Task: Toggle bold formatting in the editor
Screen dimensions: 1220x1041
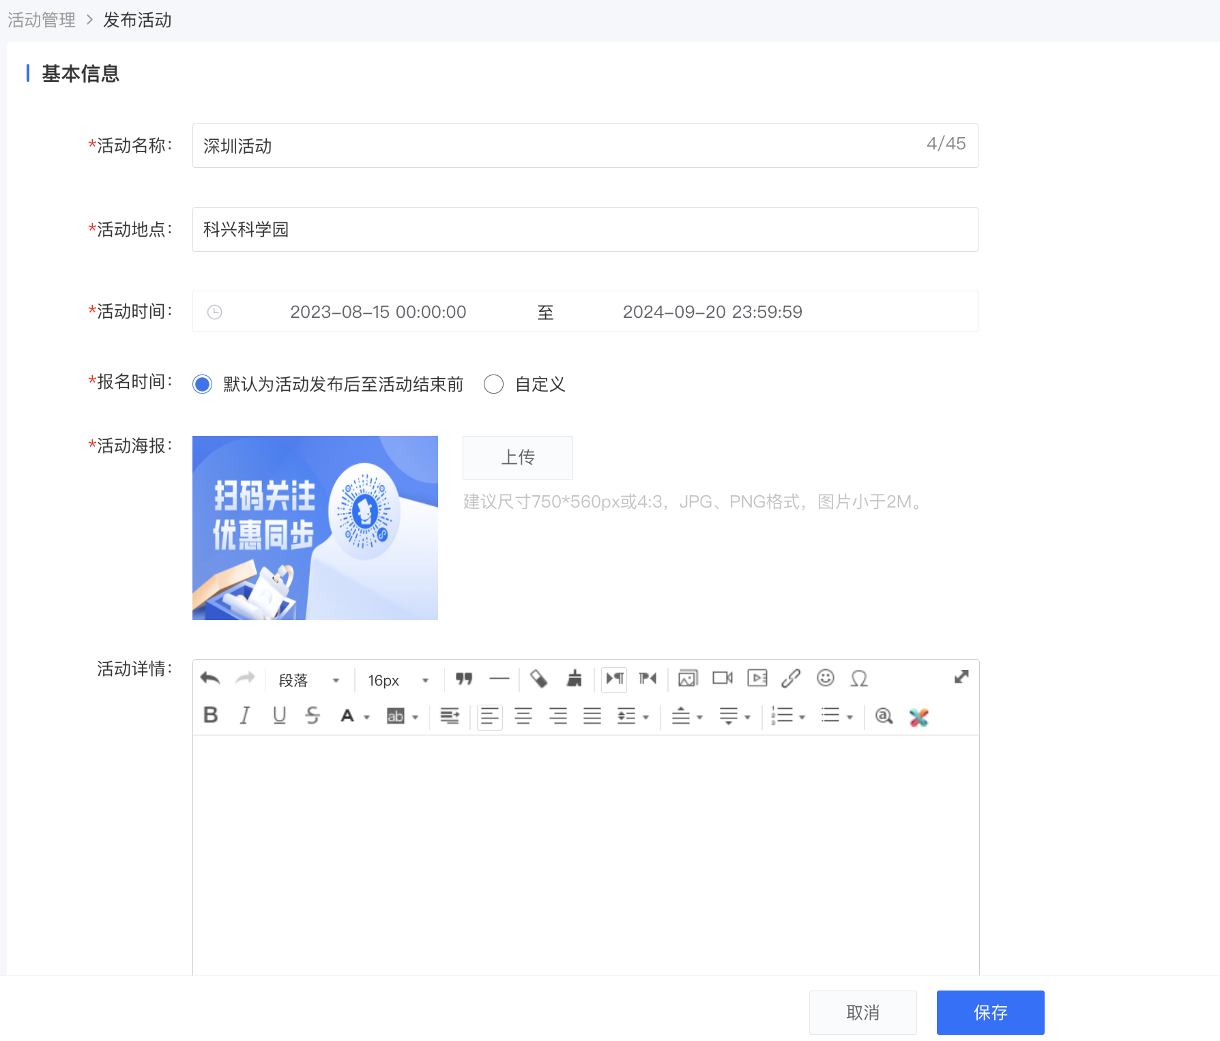Action: click(x=211, y=716)
